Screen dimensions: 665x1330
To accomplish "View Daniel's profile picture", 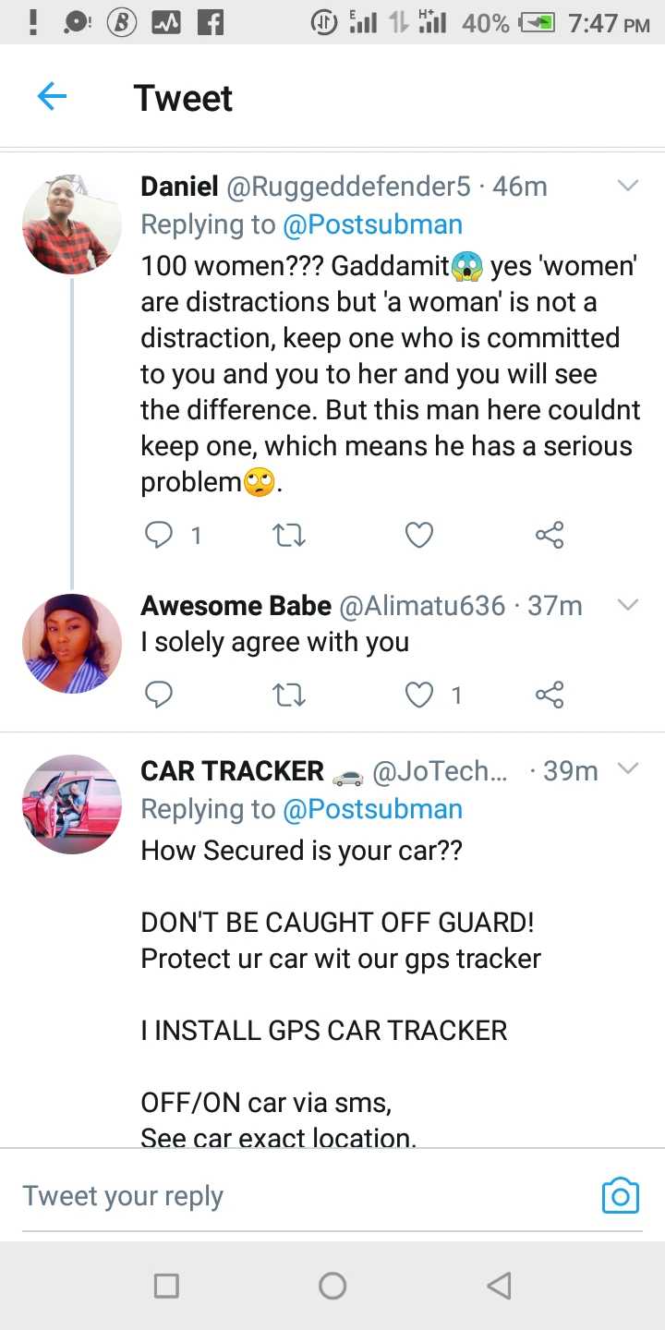I will 72,224.
